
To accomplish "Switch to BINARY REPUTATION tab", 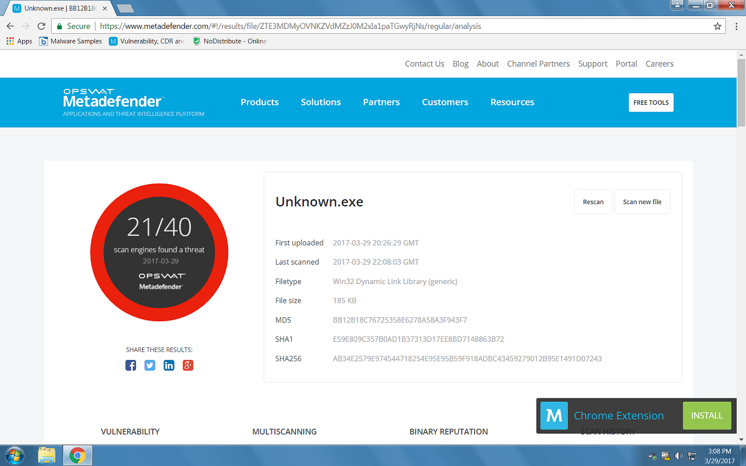I will coord(449,432).
